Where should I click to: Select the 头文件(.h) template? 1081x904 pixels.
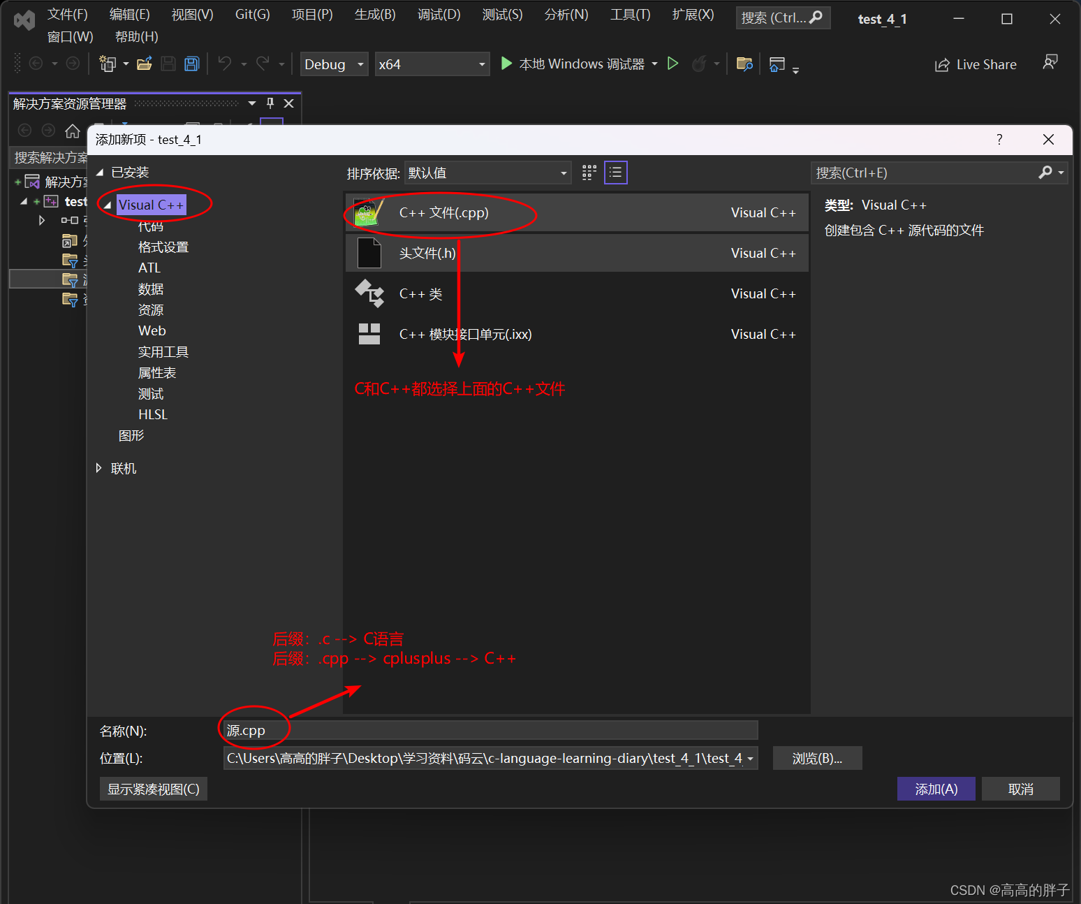[x=577, y=253]
